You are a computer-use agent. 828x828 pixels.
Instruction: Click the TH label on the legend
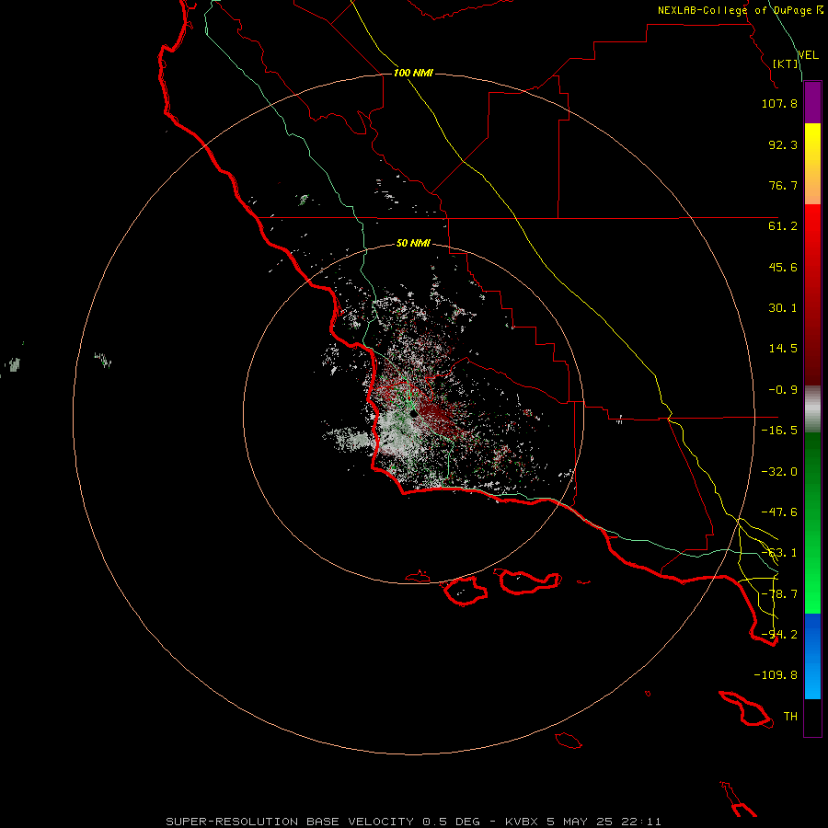(790, 717)
